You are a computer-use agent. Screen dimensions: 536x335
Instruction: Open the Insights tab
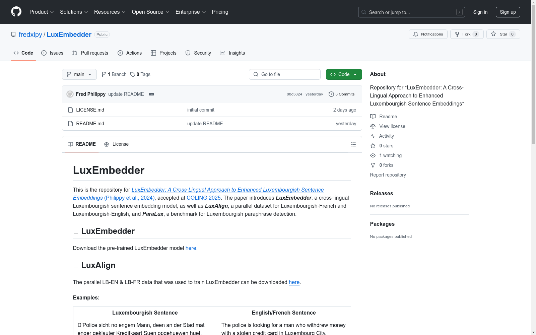click(232, 53)
